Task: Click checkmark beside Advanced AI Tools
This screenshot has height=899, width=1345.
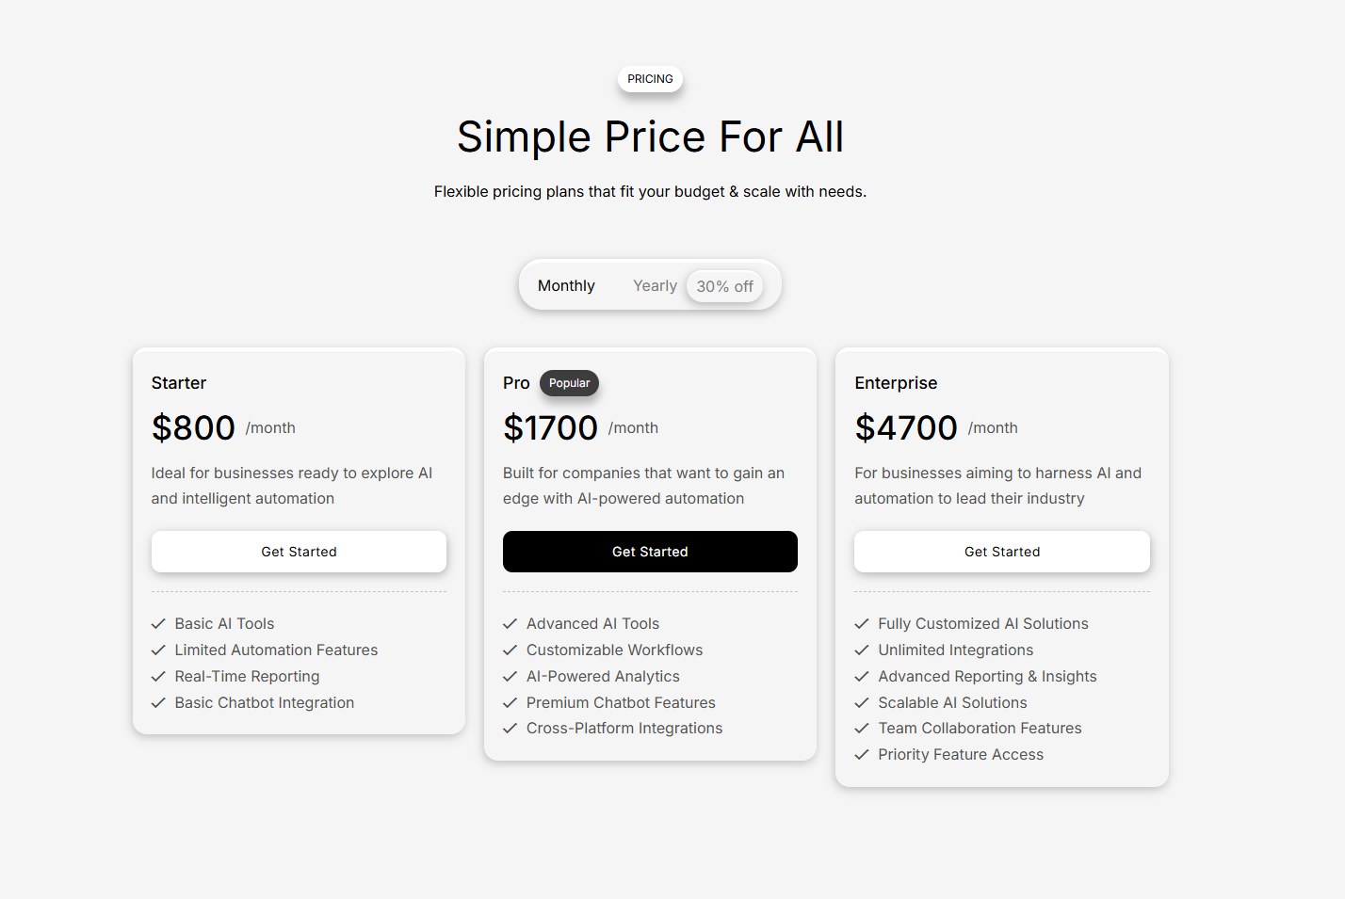Action: coord(510,623)
